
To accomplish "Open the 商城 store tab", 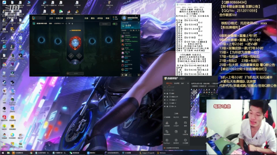I will pyautogui.click(x=107, y=18).
